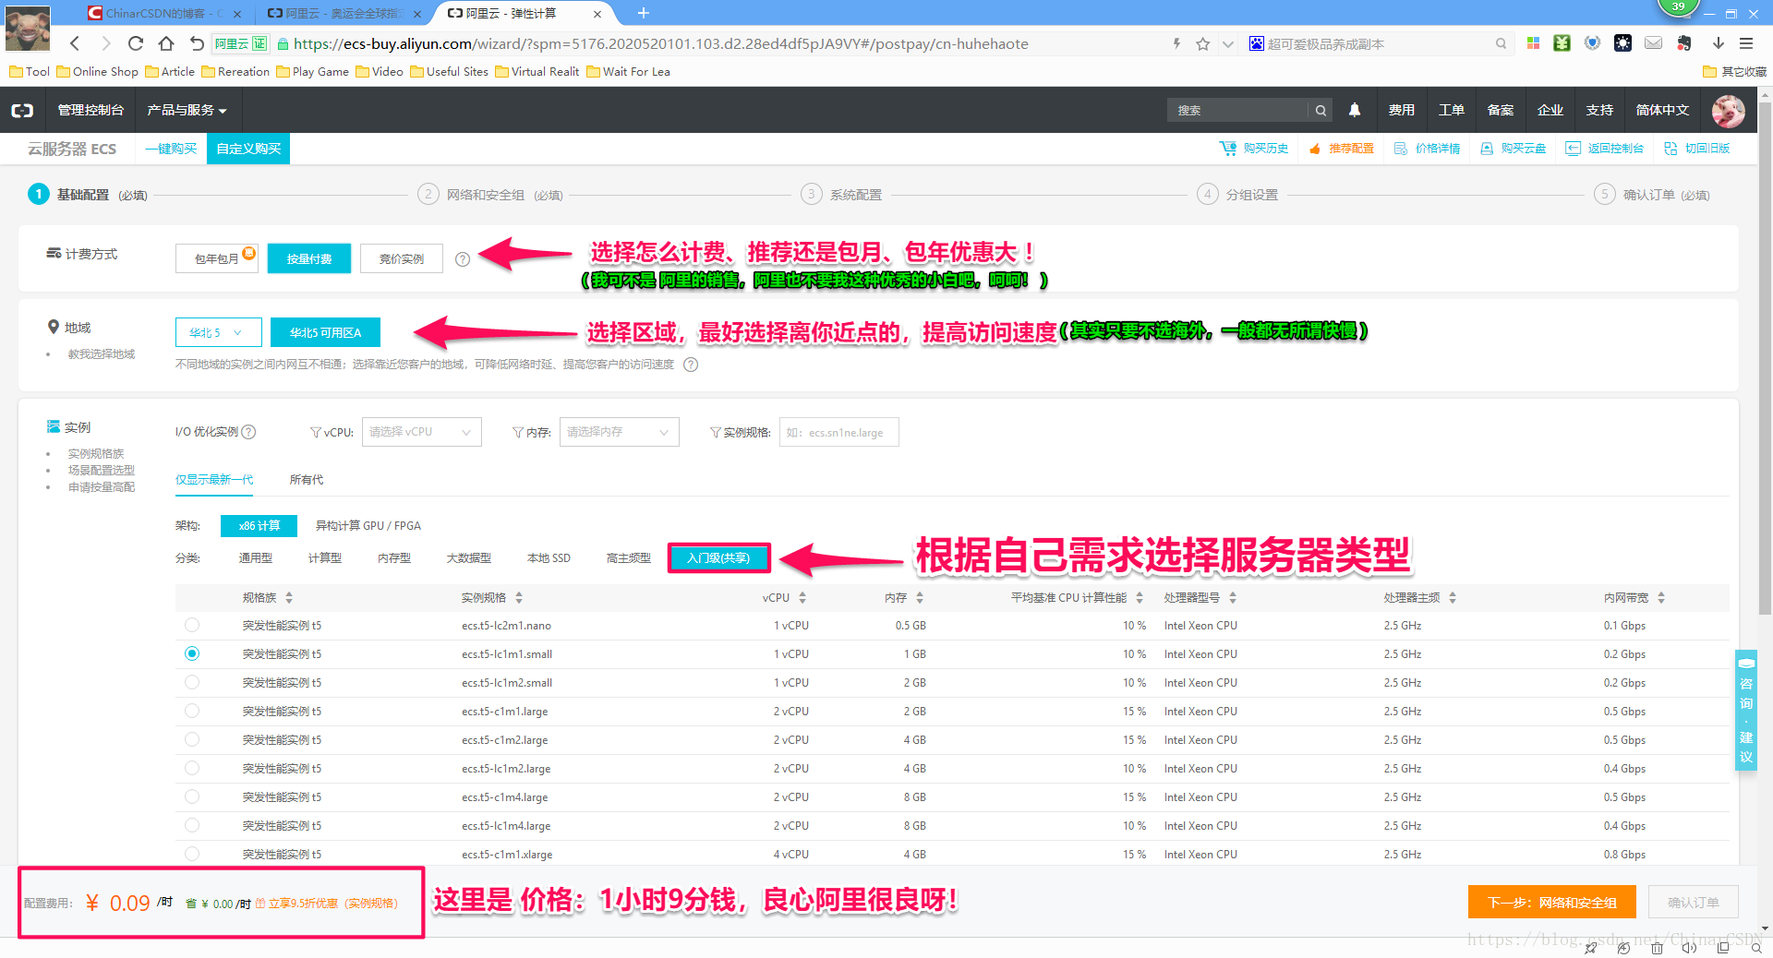Open the 内存 filter dropdown
The height and width of the screenshot is (958, 1773).
620,432
